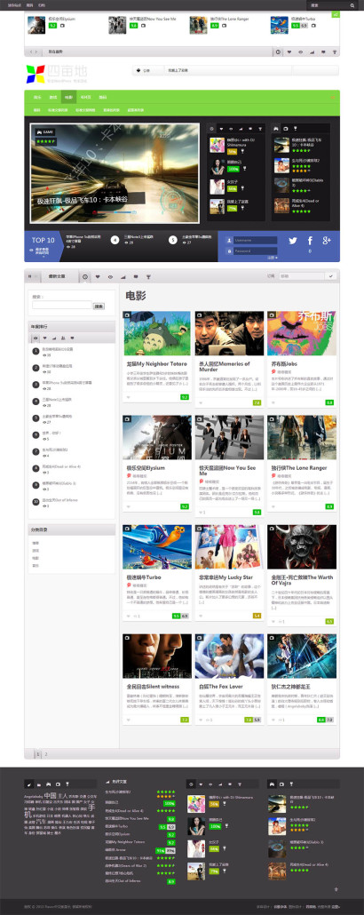Open the 乔布斯Jobs poster
364x915 pixels.
(x=302, y=333)
